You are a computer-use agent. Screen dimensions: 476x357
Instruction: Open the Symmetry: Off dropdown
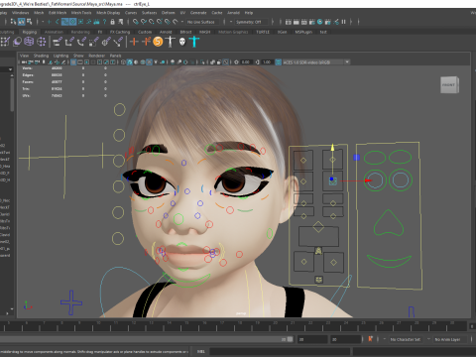point(252,22)
